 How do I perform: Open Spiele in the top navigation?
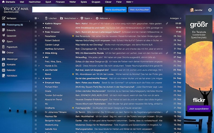(84, 2)
